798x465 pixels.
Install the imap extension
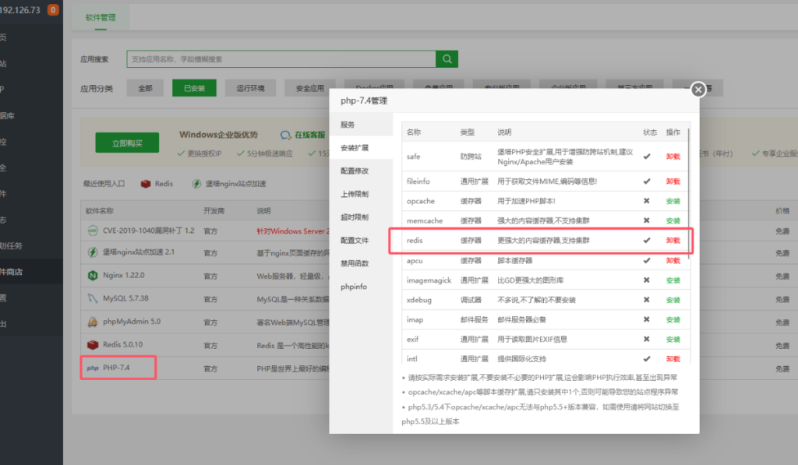pyautogui.click(x=673, y=319)
